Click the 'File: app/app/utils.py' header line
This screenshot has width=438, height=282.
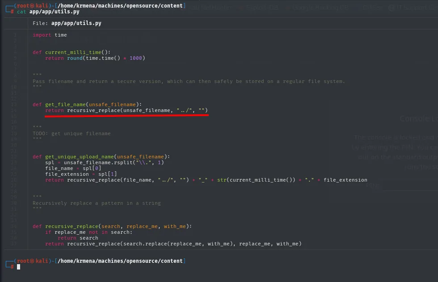coord(67,23)
